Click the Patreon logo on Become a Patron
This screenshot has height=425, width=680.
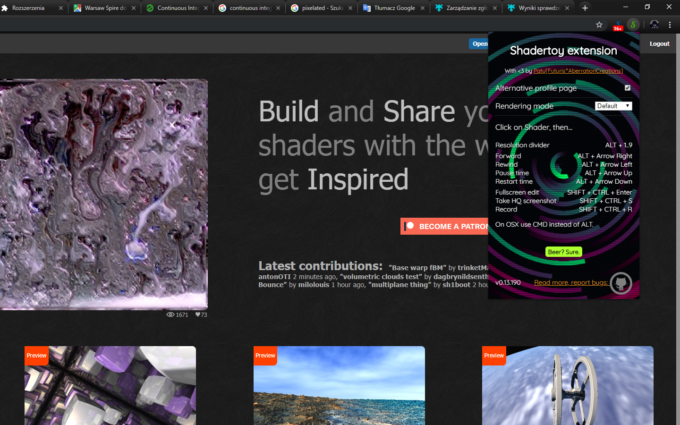[409, 226]
